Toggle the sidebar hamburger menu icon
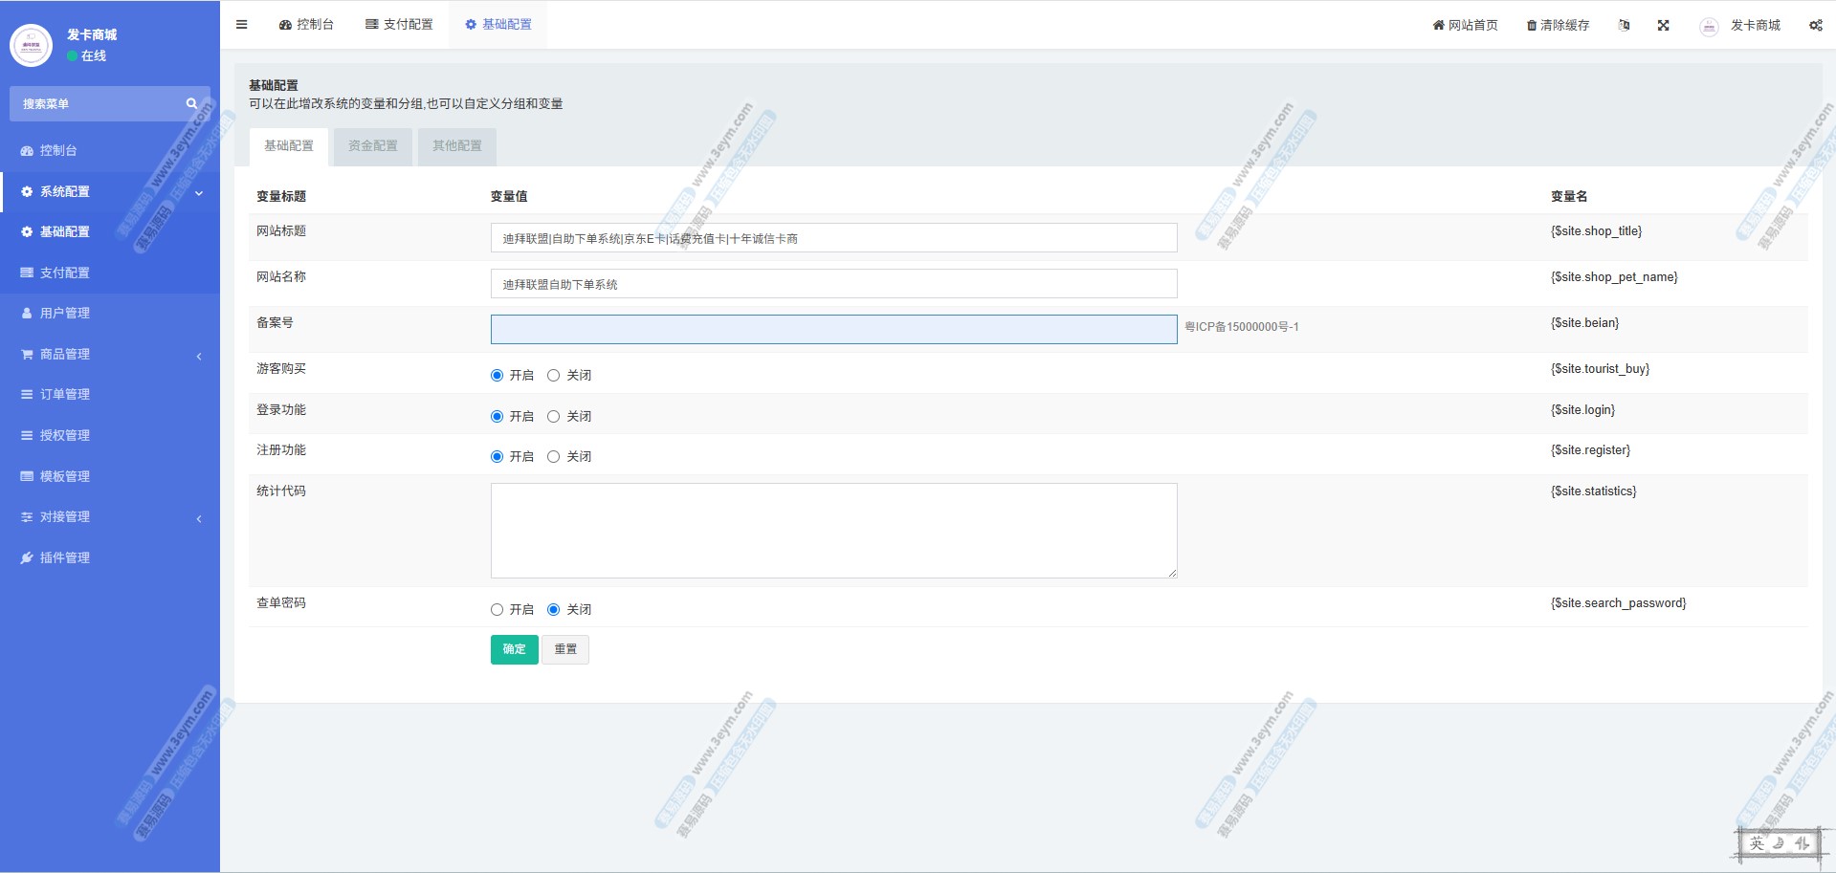The height and width of the screenshot is (873, 1836). 242,25
